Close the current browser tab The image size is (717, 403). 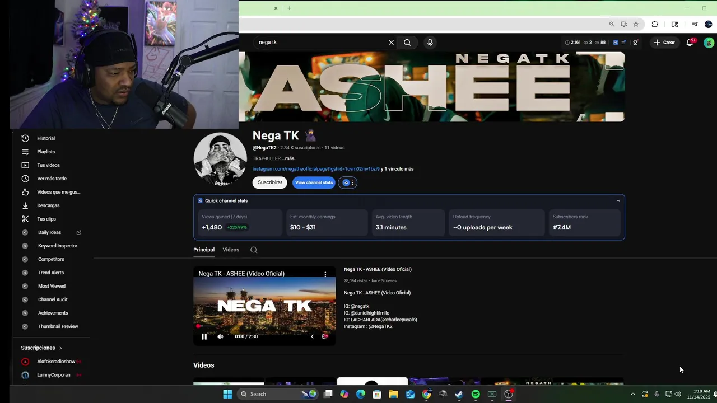point(276,8)
